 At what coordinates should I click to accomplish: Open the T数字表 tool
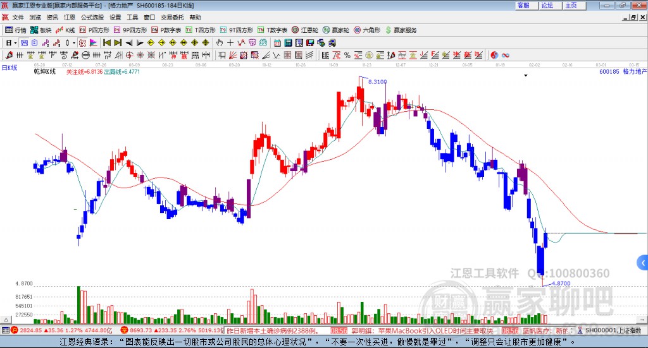[x=272, y=30]
